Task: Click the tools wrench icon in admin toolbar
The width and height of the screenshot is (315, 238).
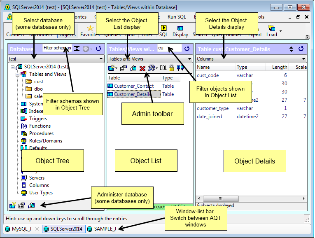Action: (x=152, y=68)
